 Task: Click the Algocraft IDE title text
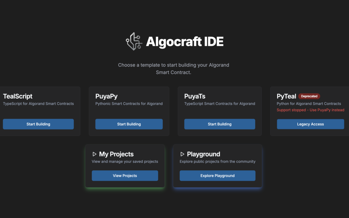[x=185, y=41]
